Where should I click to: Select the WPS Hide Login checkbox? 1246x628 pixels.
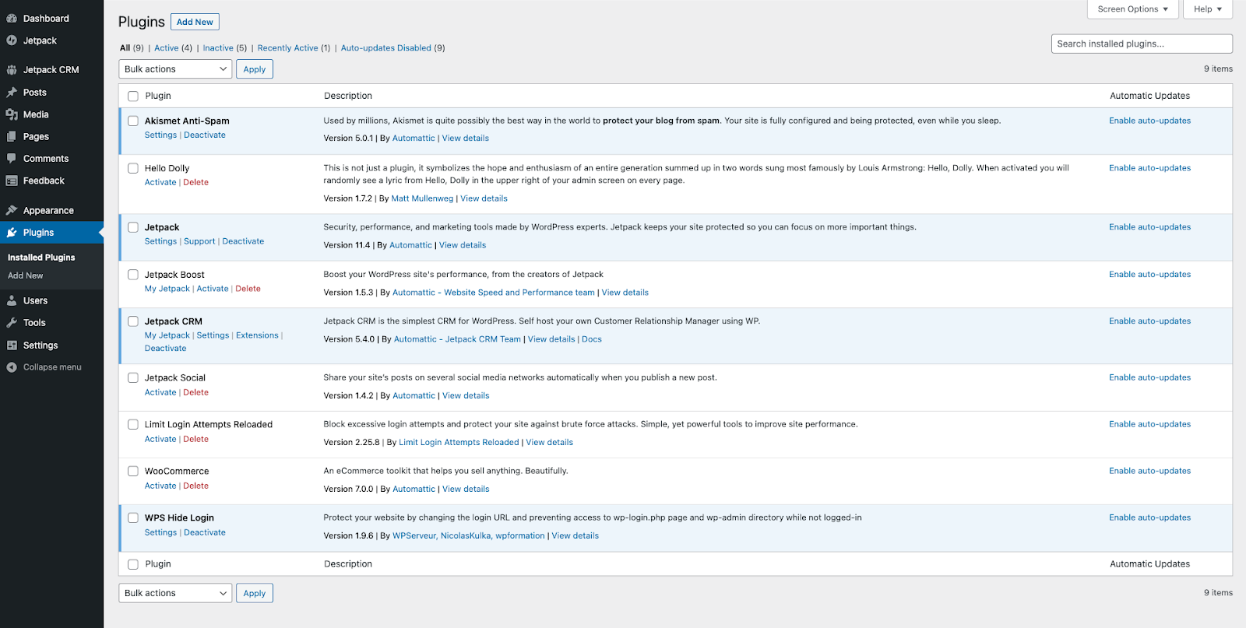(x=133, y=517)
